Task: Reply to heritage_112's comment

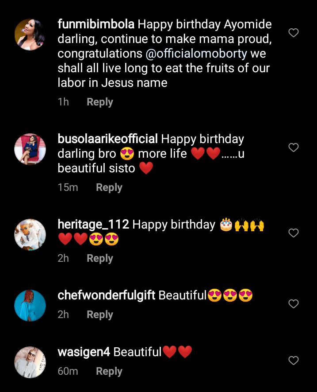Action: 99,258
